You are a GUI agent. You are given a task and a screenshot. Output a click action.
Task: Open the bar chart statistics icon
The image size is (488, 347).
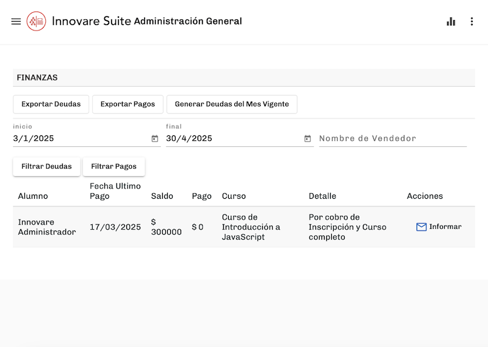click(x=451, y=21)
